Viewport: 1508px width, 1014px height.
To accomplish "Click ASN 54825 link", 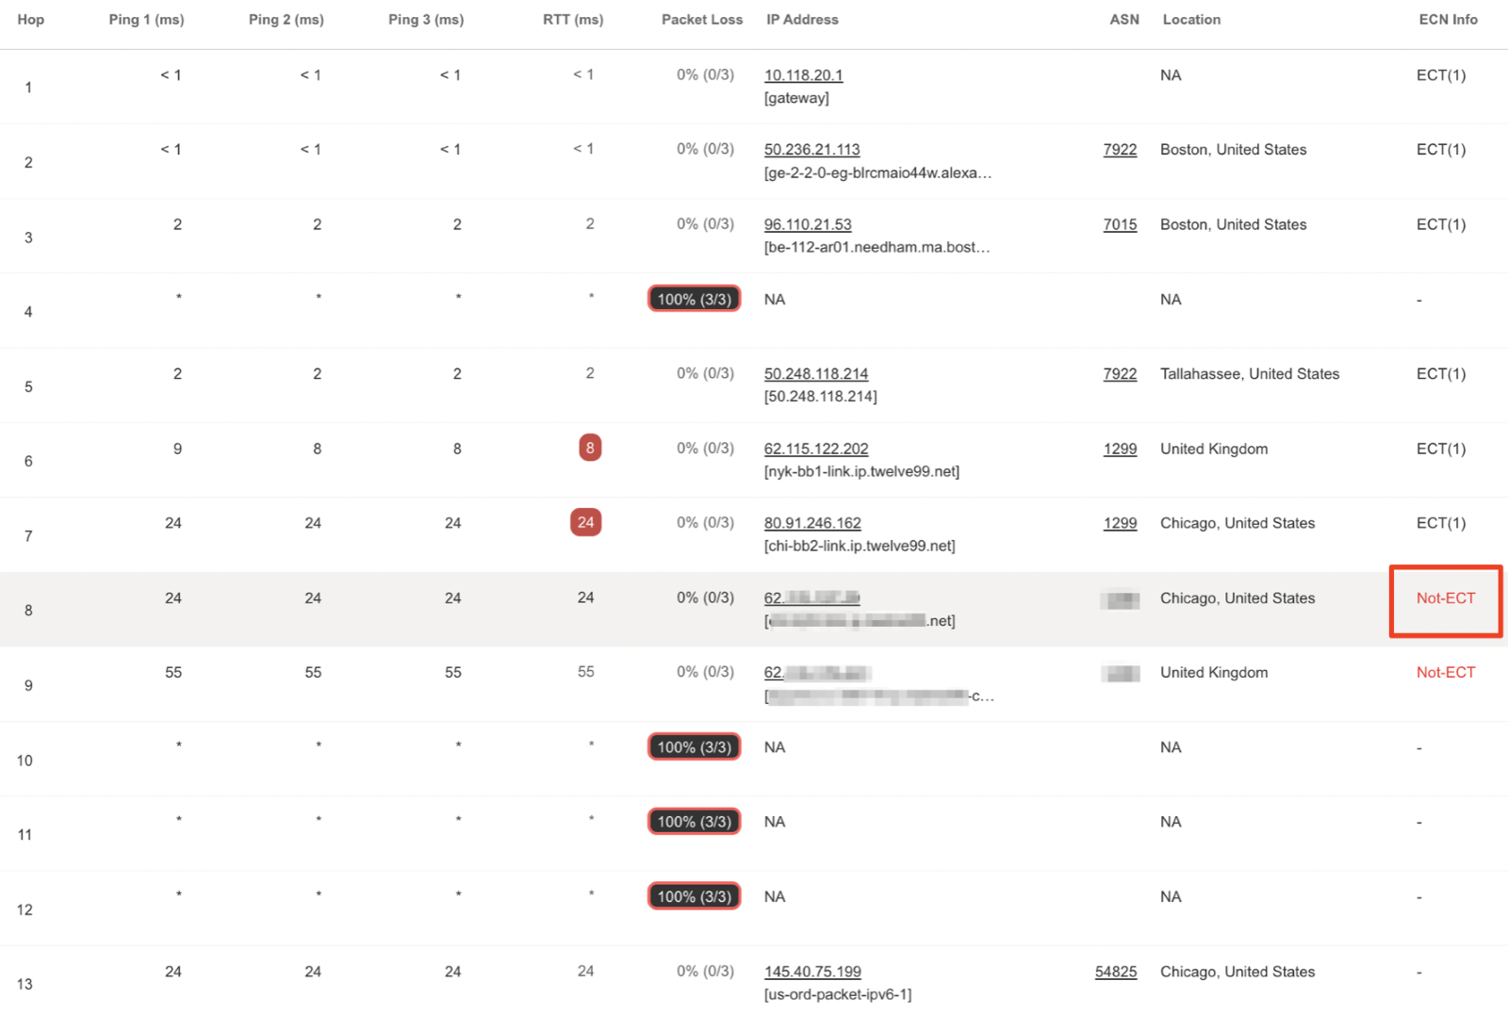I will tap(1116, 972).
